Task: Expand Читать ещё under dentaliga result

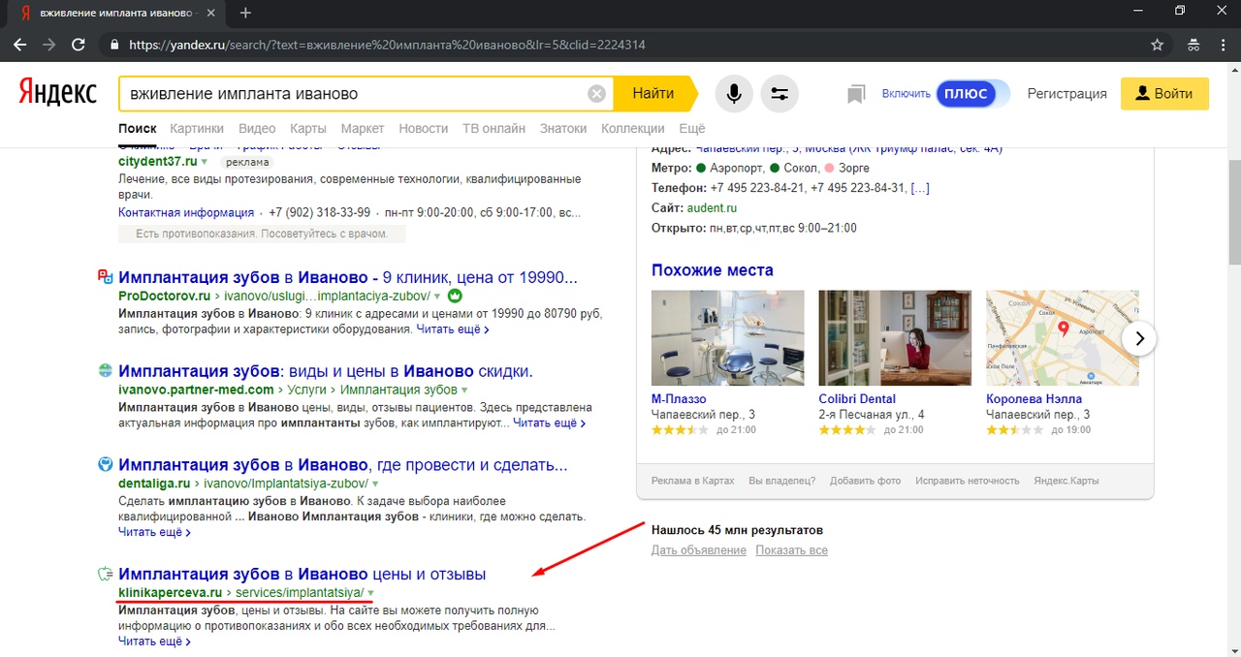Action: (154, 532)
